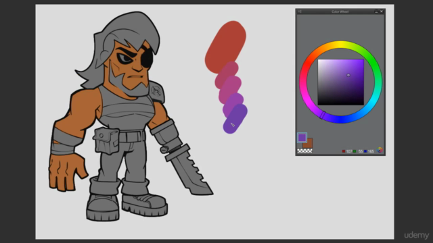Click the picker handle in the saturation square
Viewport: 433px width, 243px height.
coord(348,75)
